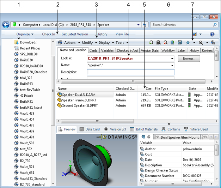Click the Browse button
The height and width of the screenshot is (188, 221).
[x=189, y=59]
